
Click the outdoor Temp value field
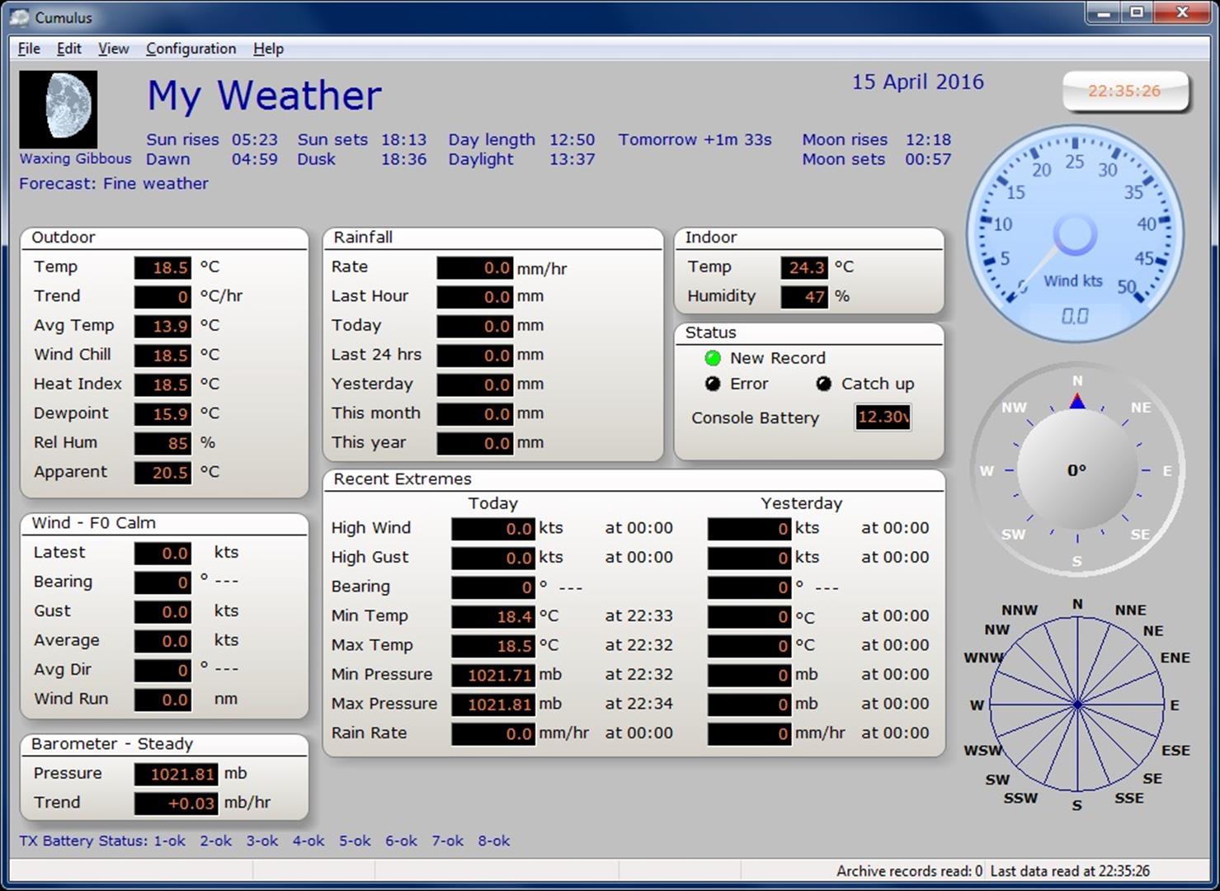click(x=163, y=267)
